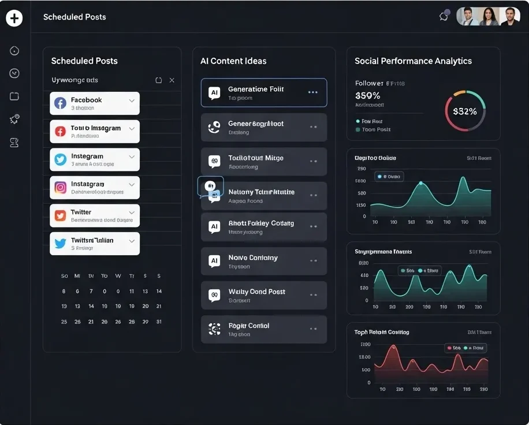Click the copy icon beside the search field

tap(159, 80)
